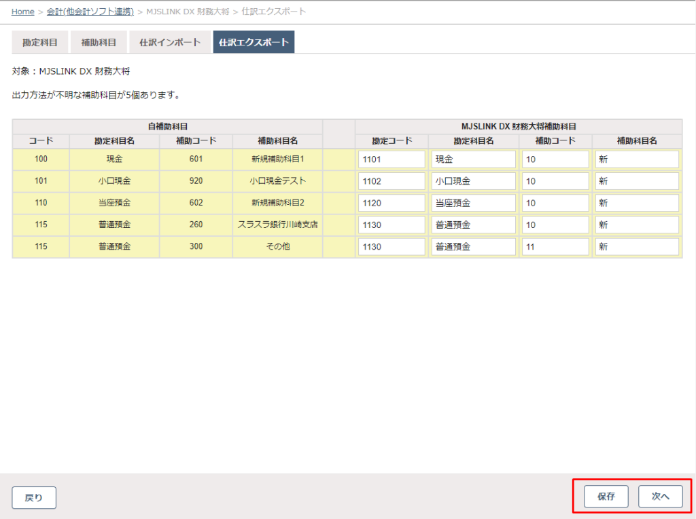
Task: Edit 勘定科目名 field in その他 row
Action: [x=473, y=247]
